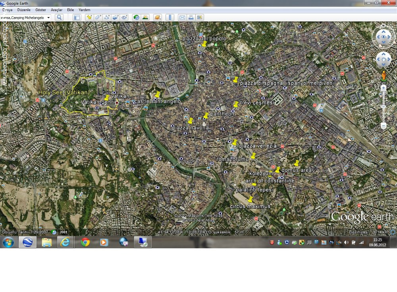This screenshot has width=397, height=292.
Task: Expand the search history dropdown arrow
Action: click(48, 17)
